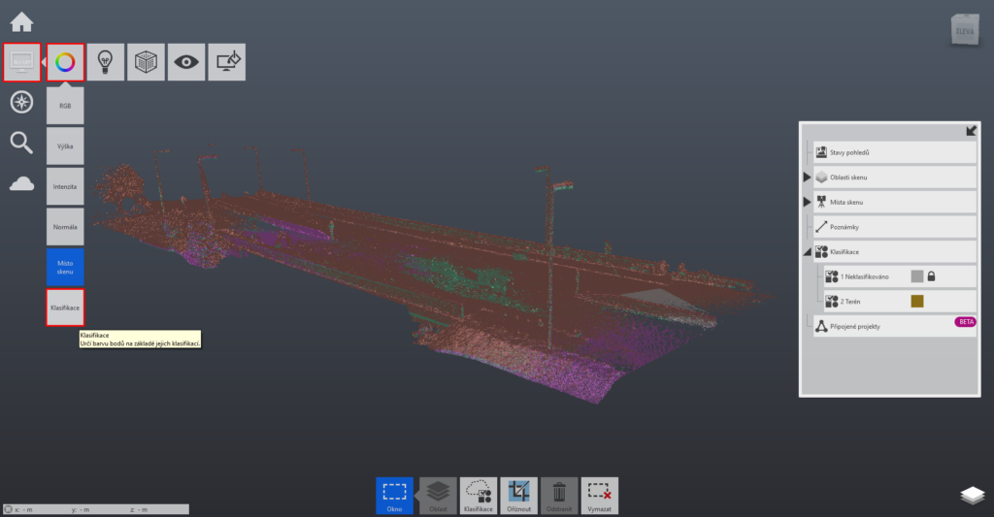Select the Oříznout crop tool

pos(517,495)
